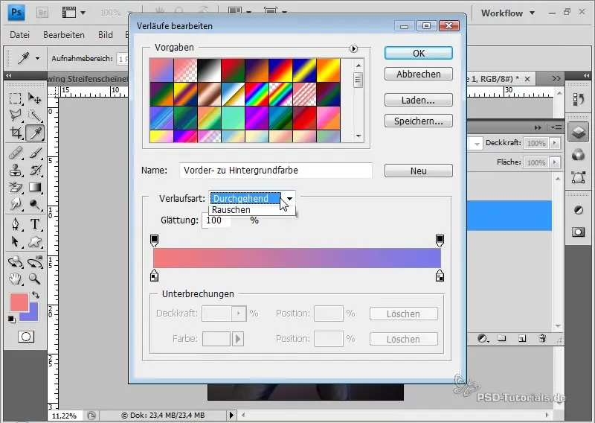Image resolution: width=595 pixels, height=423 pixels.
Task: Select the Smudge tool
Action: click(x=15, y=205)
